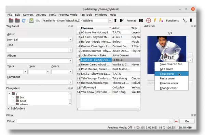Click the T toolbar icon
The width and height of the screenshot is (205, 135).
[x=115, y=20]
